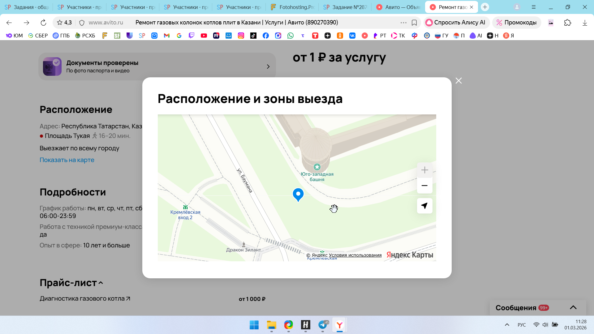Switch to Авито — Объявления tab

[398, 7]
